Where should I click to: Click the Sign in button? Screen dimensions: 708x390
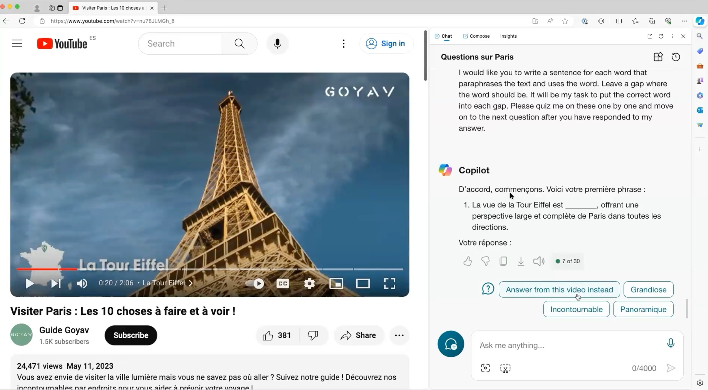click(386, 44)
